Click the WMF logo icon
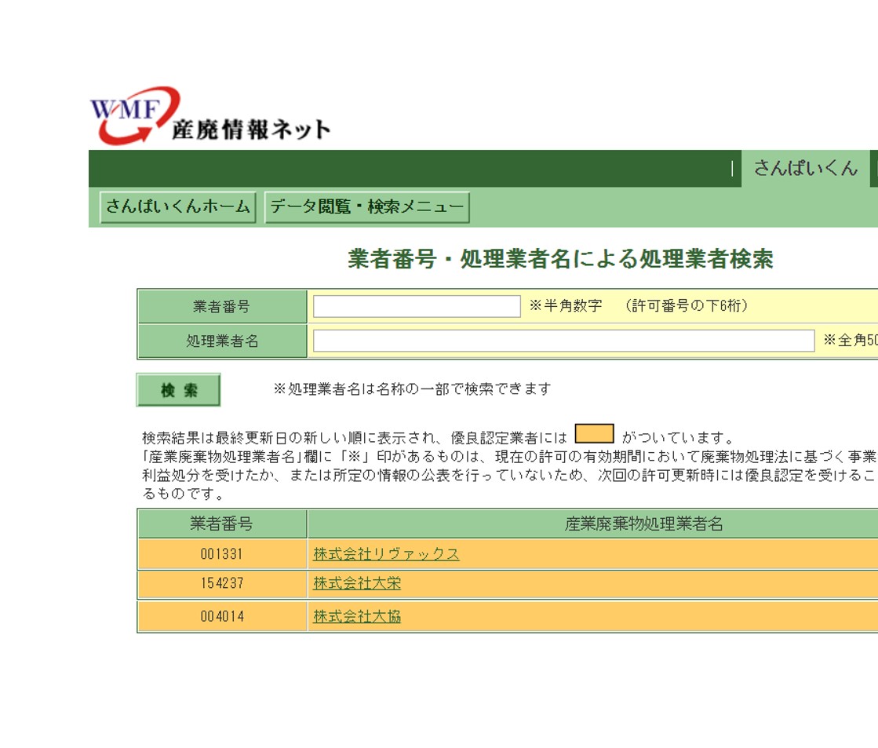Screen dimensions: 878x748 [x=133, y=115]
